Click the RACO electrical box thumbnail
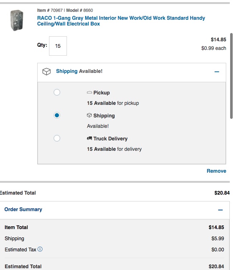The height and width of the screenshot is (270, 233). [x=16, y=20]
